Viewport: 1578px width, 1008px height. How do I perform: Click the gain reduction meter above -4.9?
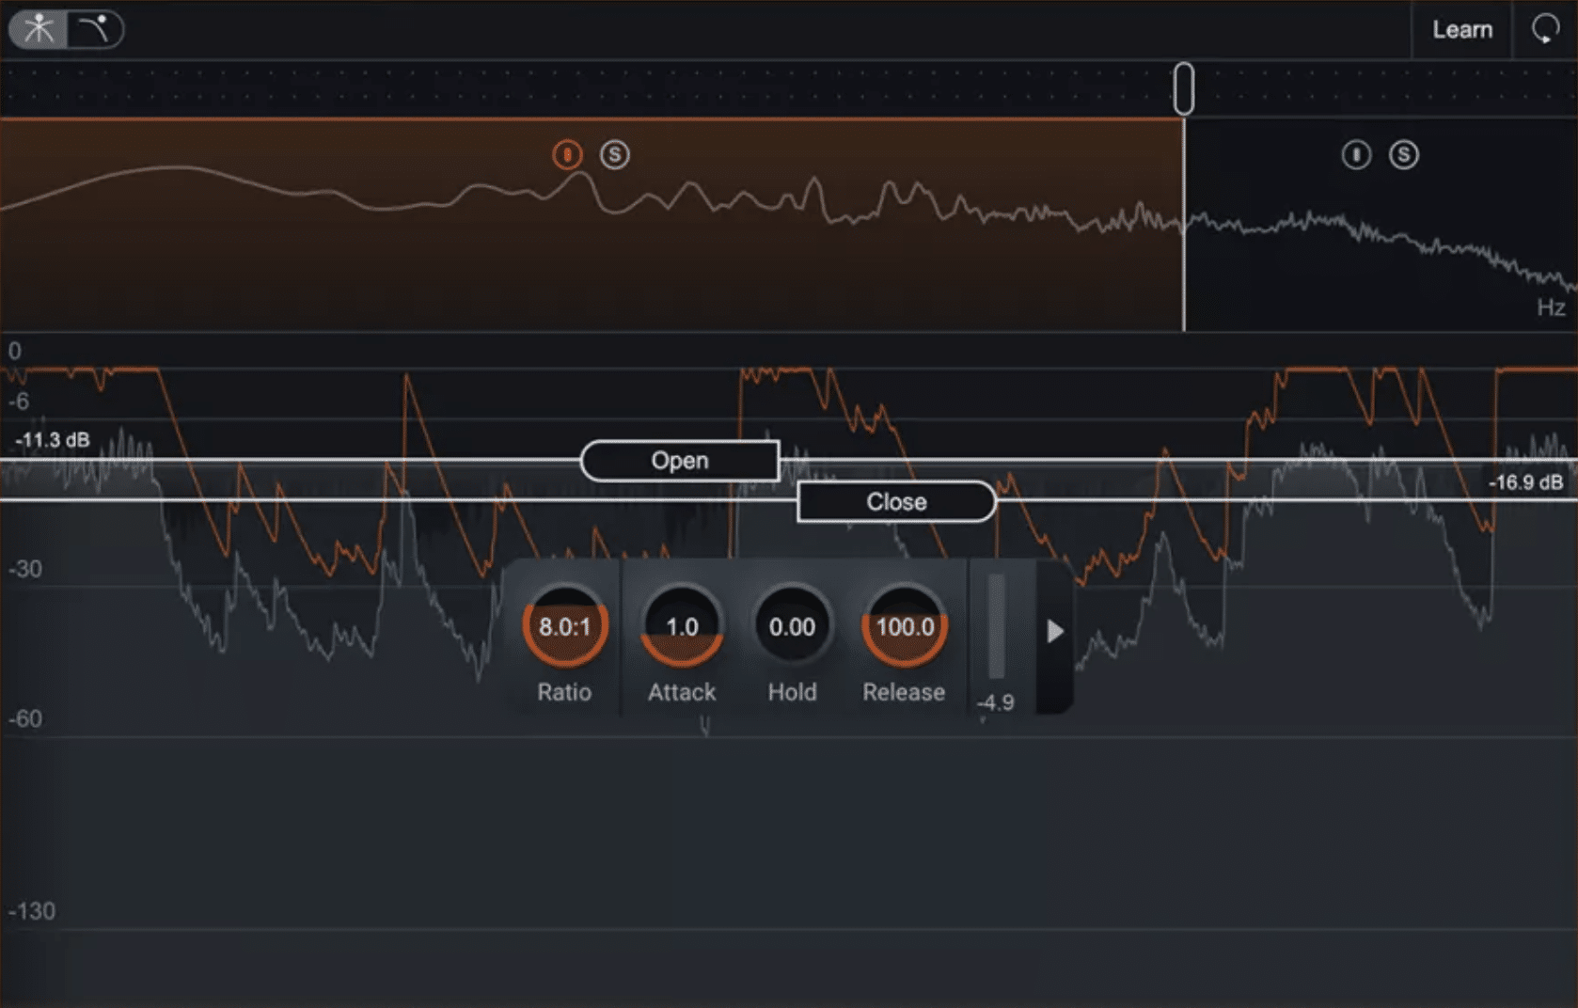997,626
